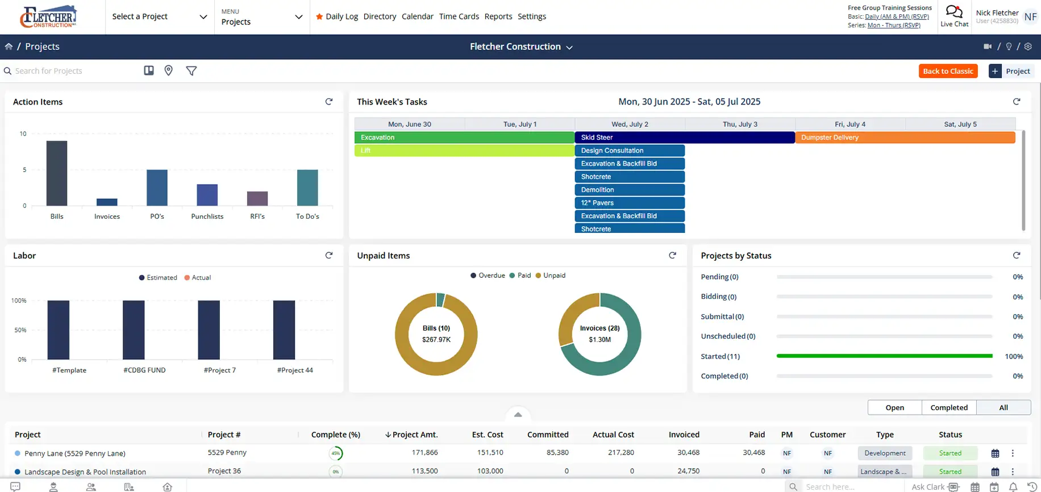This screenshot has width=1041, height=492.
Task: Open calendar icon for Landscape Design row
Action: point(995,472)
